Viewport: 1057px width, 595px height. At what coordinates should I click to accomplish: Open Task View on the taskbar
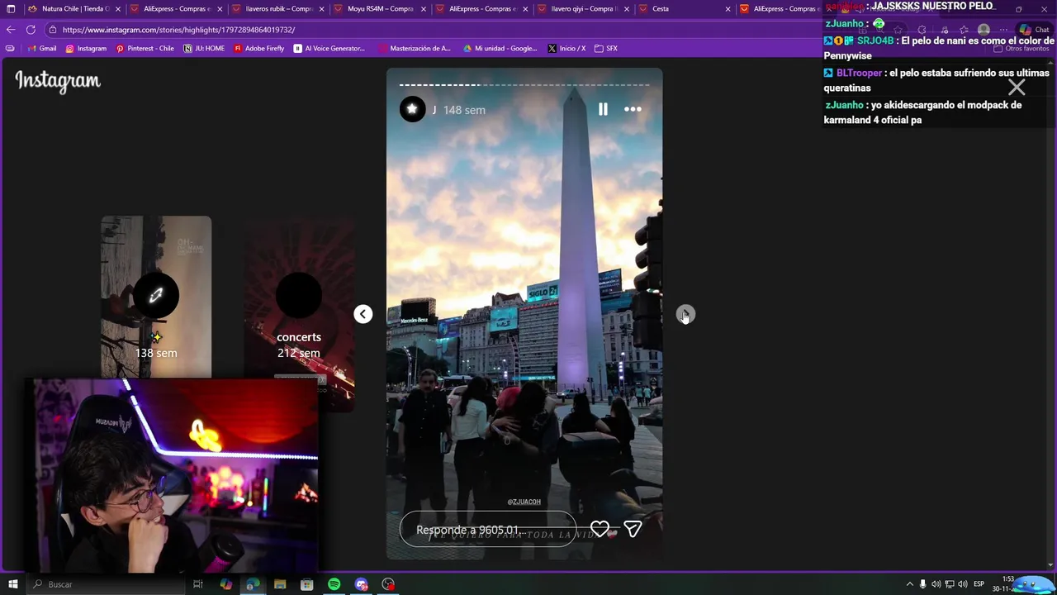(x=198, y=584)
